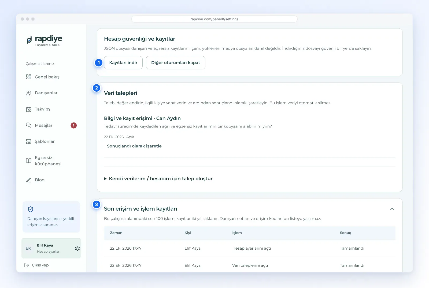Screen dimensions: 429x288
Task: Open account settings gear icon
Action: point(77,248)
